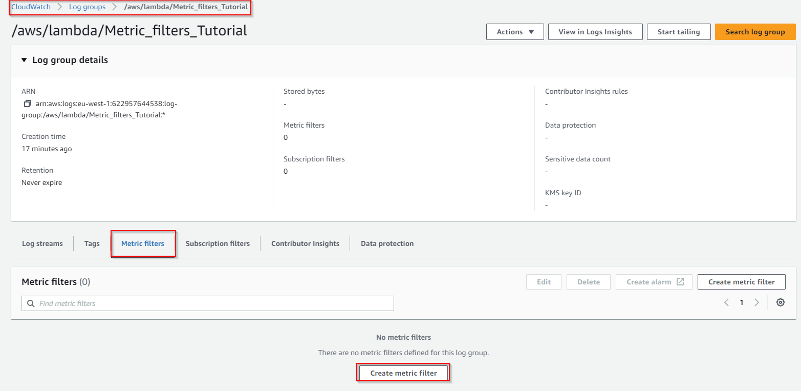Click inside the Find metric filters search field
Viewport: 801px width, 391px height.
click(x=205, y=303)
